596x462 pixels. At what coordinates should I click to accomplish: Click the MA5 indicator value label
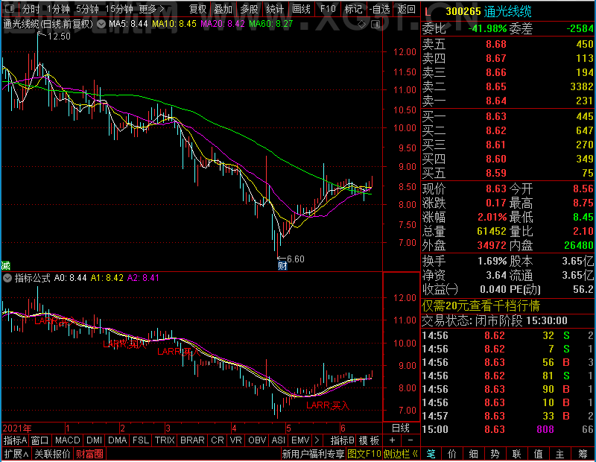coord(128,24)
